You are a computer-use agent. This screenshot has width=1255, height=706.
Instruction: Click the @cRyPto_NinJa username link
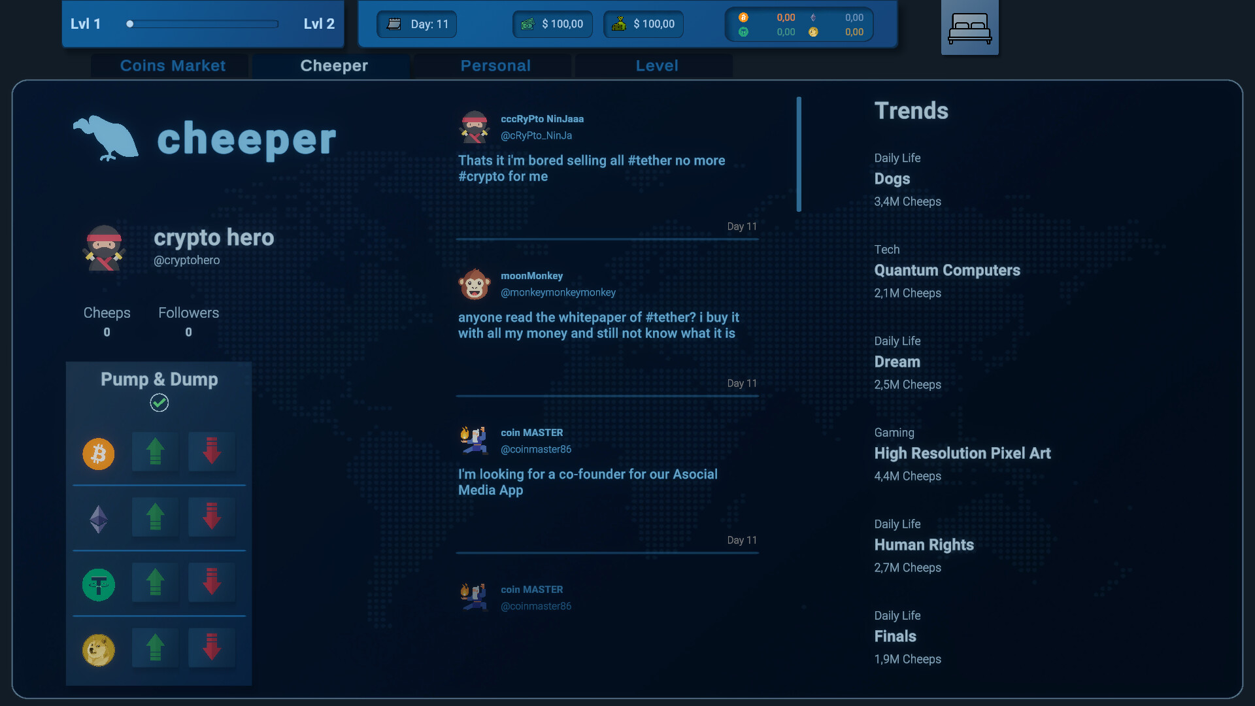coord(536,135)
